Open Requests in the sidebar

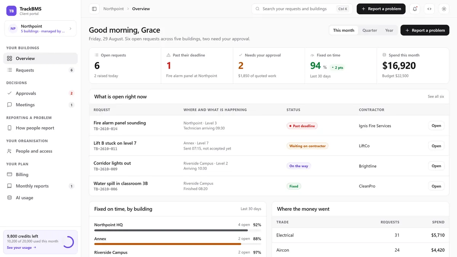click(40, 70)
